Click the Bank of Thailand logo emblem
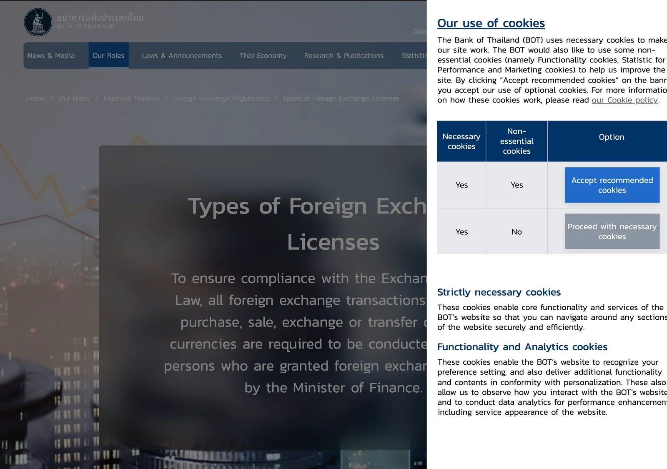667x469 pixels. point(38,22)
